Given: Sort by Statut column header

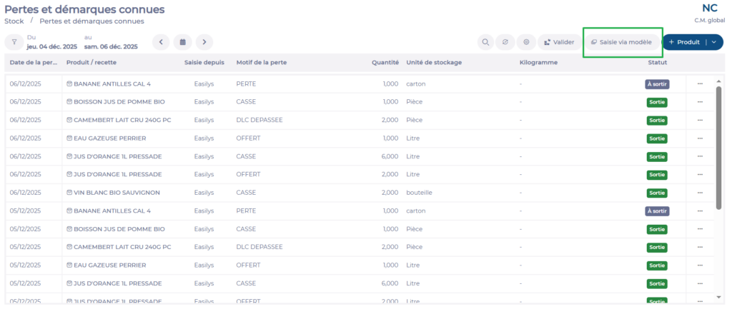Looking at the screenshot, I should (657, 62).
